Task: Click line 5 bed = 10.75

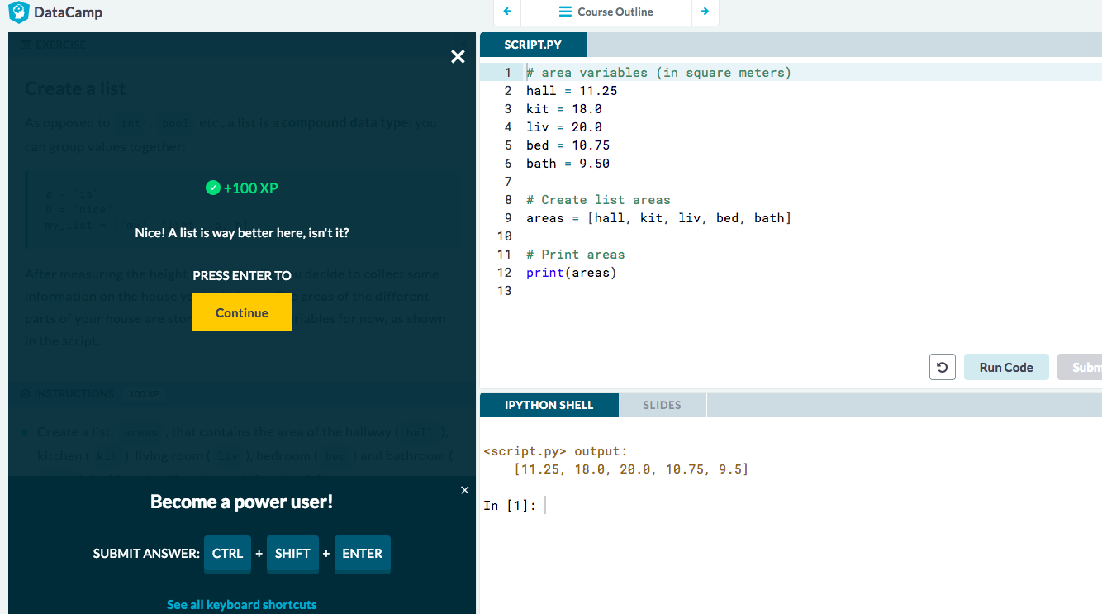Action: [568, 145]
